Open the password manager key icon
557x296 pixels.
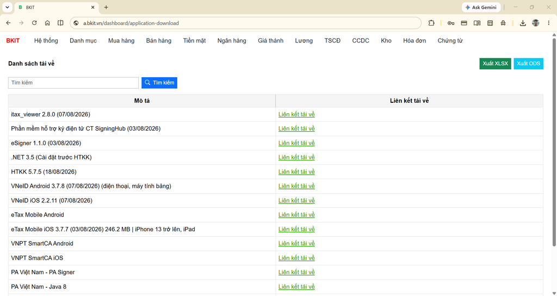coord(451,23)
